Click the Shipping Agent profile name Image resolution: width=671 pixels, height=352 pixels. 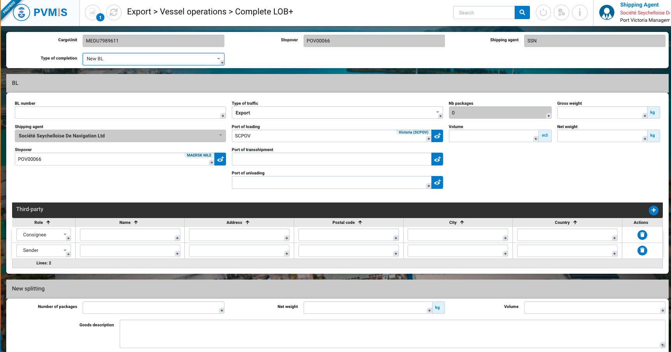[x=639, y=5]
